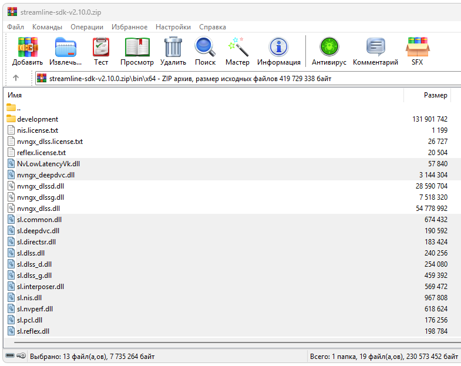Open the Избранное menu
This screenshot has width=461, height=366.
point(129,27)
